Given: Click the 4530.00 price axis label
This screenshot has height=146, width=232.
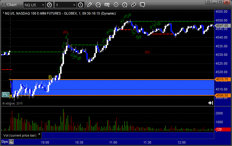Looking at the screenshot, I should [222, 55].
